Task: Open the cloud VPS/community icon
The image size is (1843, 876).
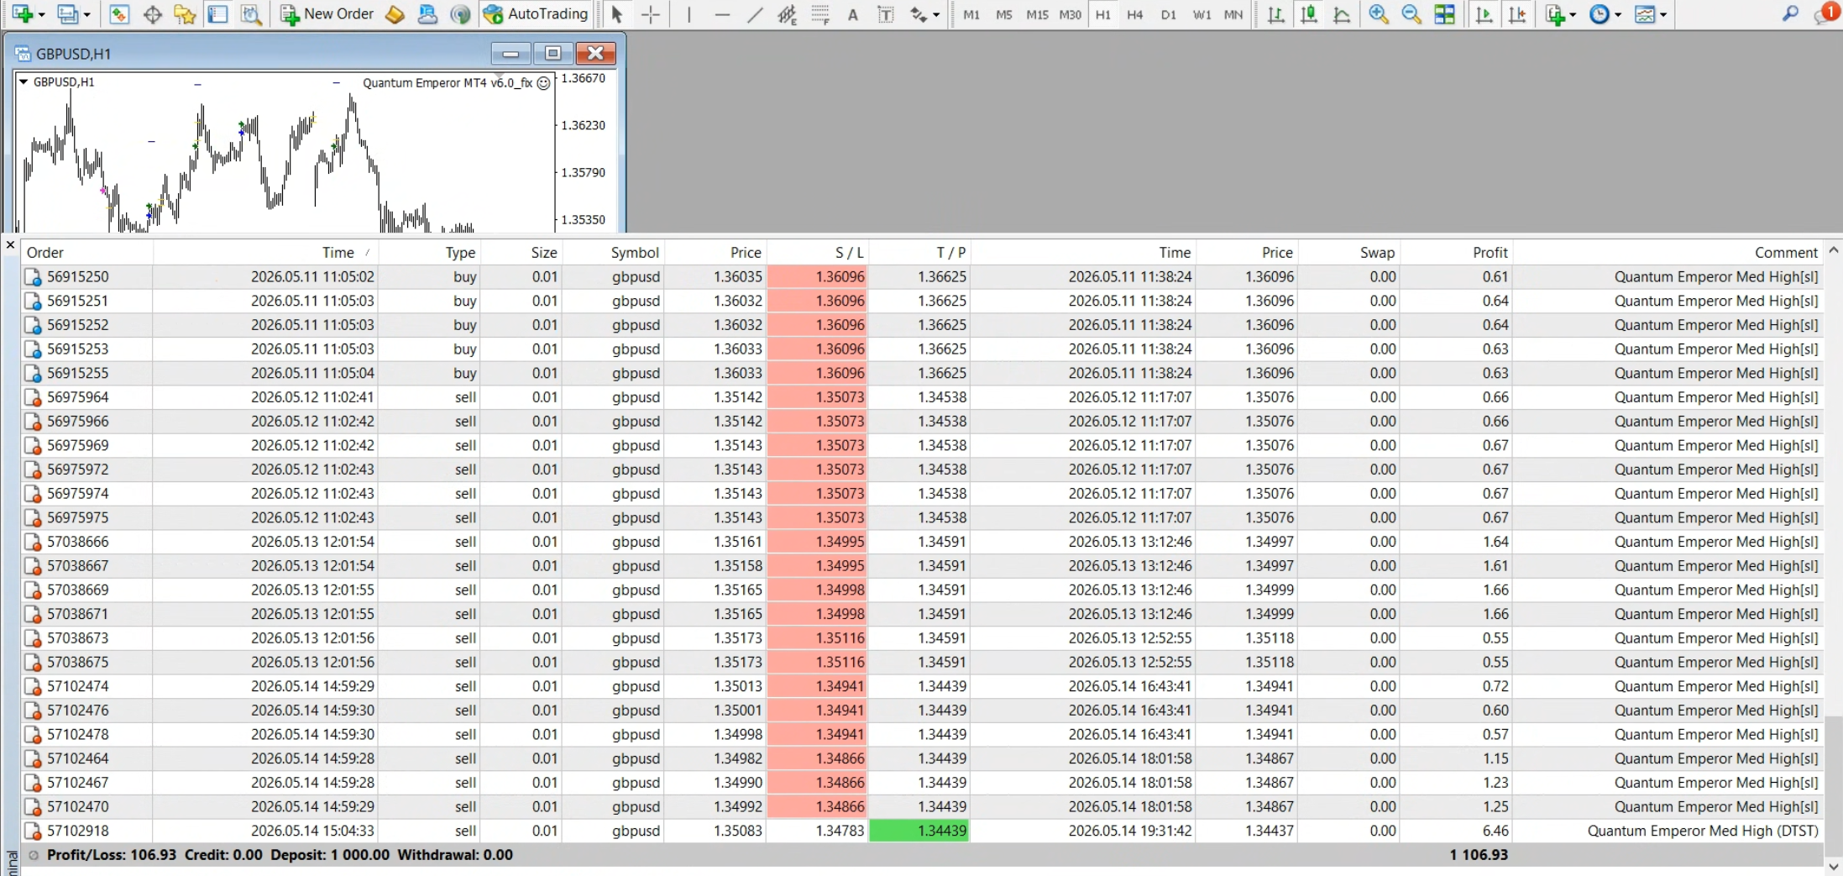Action: (x=427, y=14)
